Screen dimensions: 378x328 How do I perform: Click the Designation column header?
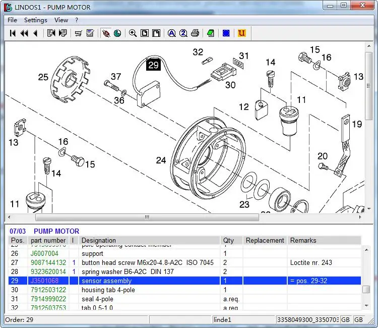[150, 240]
